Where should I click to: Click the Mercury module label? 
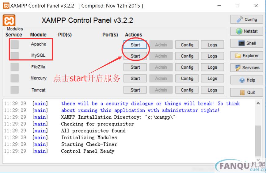point(39,78)
